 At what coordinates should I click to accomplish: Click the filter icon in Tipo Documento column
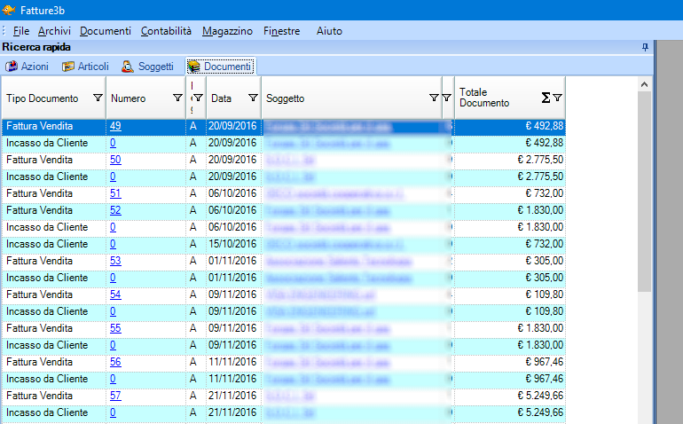pos(98,98)
